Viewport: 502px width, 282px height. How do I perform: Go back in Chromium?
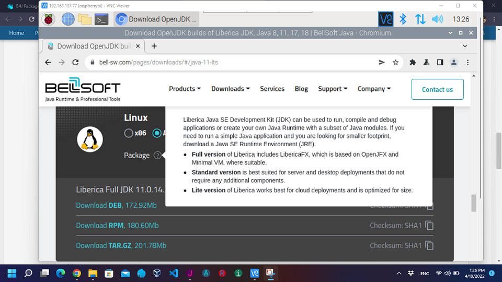pos(48,62)
